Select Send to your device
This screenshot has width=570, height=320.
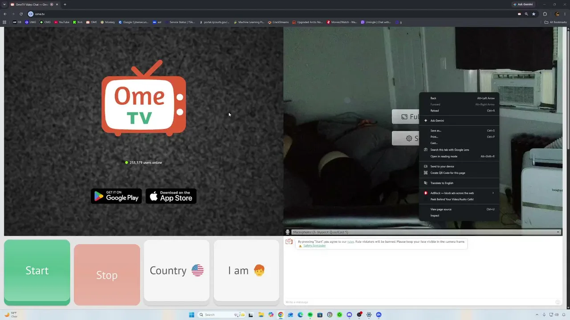[459, 166]
